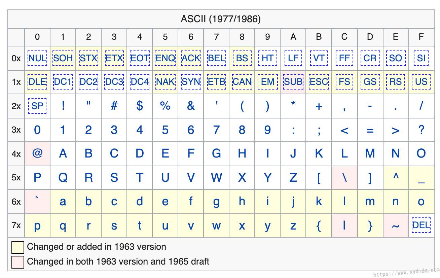Click the column header F
The width and height of the screenshot is (440, 278).
(421, 37)
